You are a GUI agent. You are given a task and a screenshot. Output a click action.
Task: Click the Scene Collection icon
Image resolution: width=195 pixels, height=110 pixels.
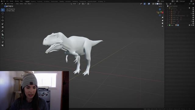pyautogui.click(x=168, y=6)
